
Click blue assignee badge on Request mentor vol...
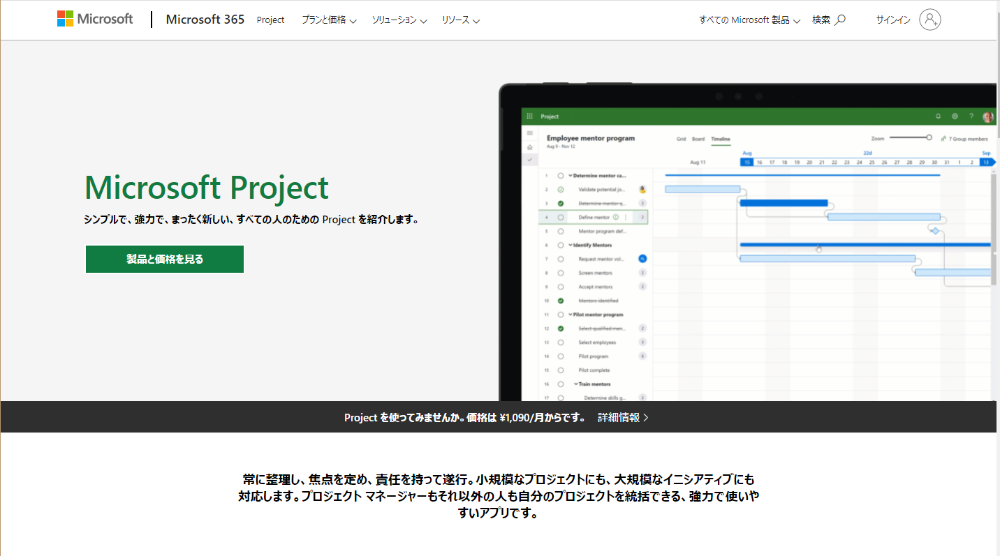coord(642,259)
